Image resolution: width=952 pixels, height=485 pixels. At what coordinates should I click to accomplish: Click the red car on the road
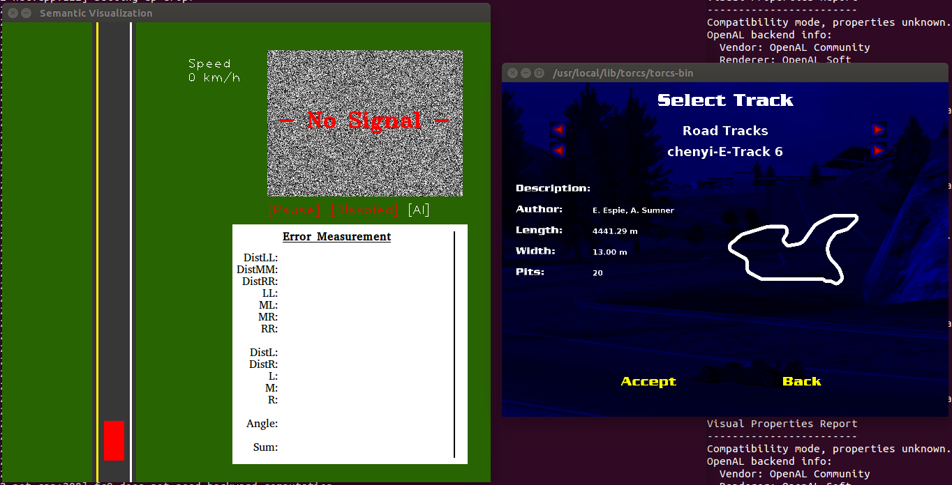point(114,440)
